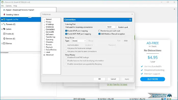Image resolution: width=178 pixels, height=100 pixels.
Task: Expand the Advanced tree node
Action: tap(44, 55)
